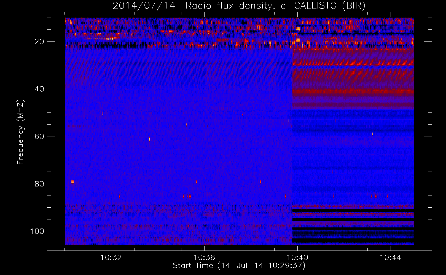The width and height of the screenshot is (446, 275).
Task: Click the '10:40' time tick label
Action: coord(297,258)
